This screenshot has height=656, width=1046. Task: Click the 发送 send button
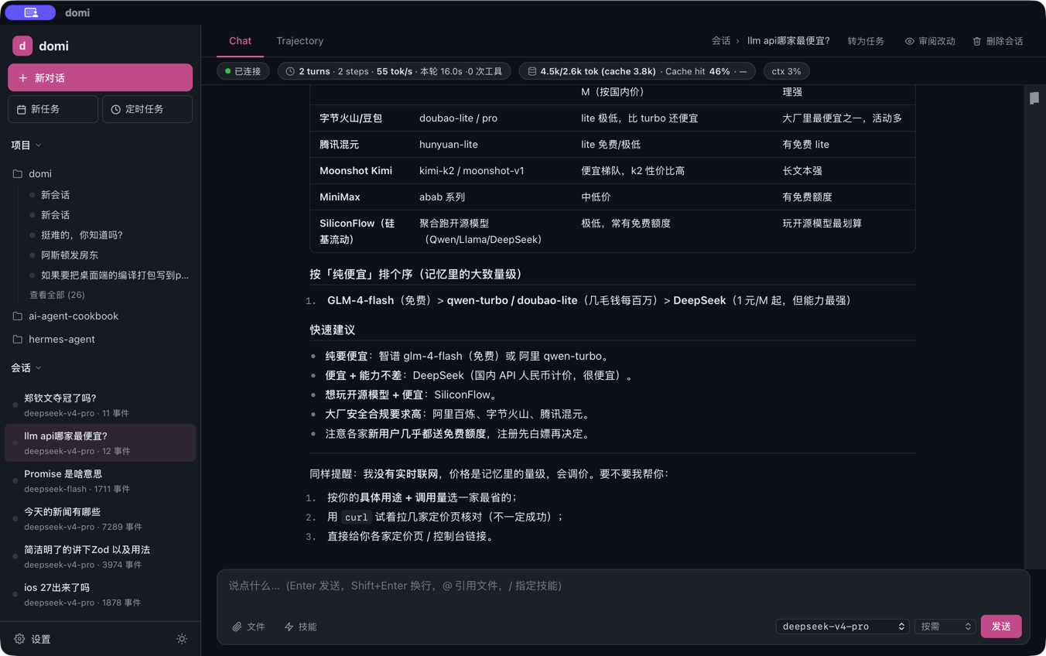pyautogui.click(x=1001, y=627)
